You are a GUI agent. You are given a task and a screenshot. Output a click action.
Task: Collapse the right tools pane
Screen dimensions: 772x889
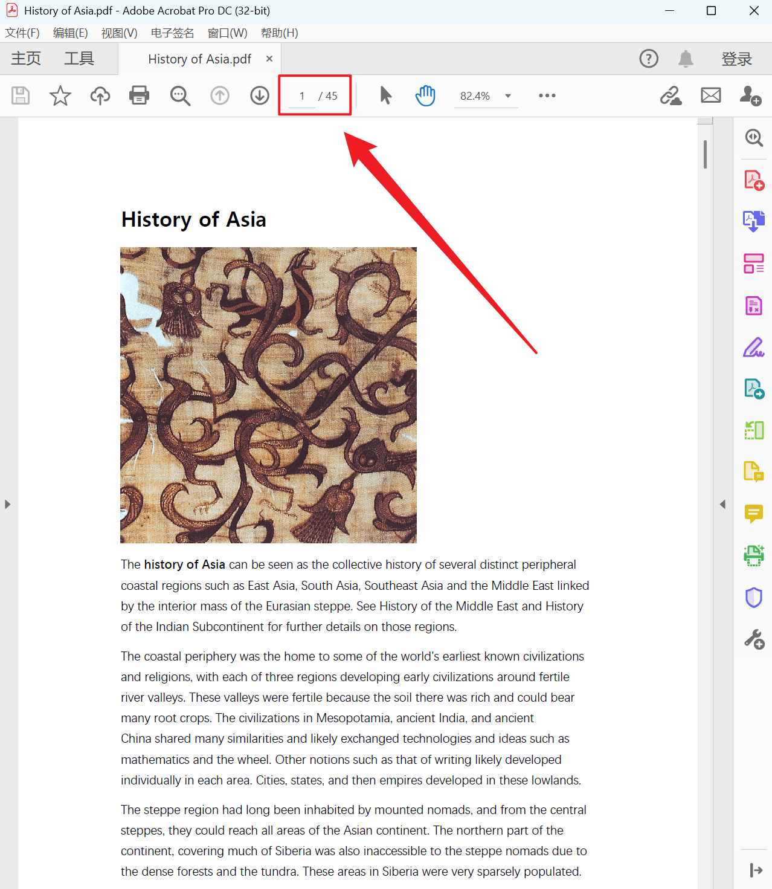pos(722,504)
